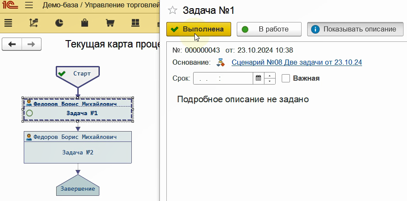Go back with the left arrow button
This screenshot has height=201, width=407.
(x=12, y=44)
